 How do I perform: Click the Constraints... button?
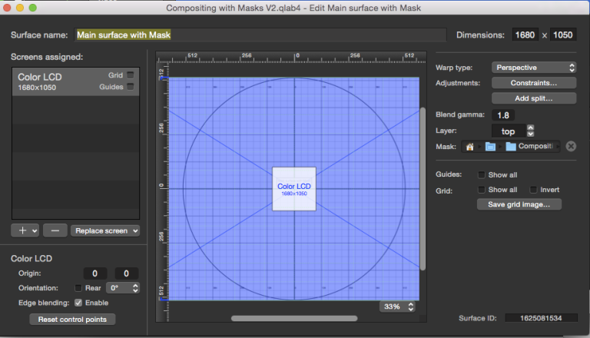coord(533,83)
